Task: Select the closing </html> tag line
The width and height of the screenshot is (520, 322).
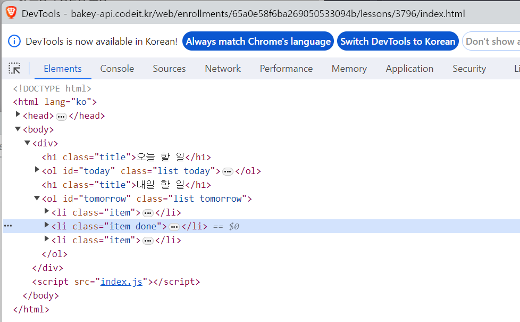Action: tap(31, 309)
